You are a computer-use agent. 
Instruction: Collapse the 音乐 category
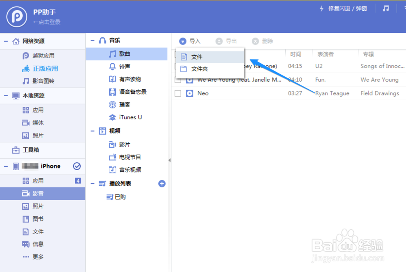pos(93,40)
